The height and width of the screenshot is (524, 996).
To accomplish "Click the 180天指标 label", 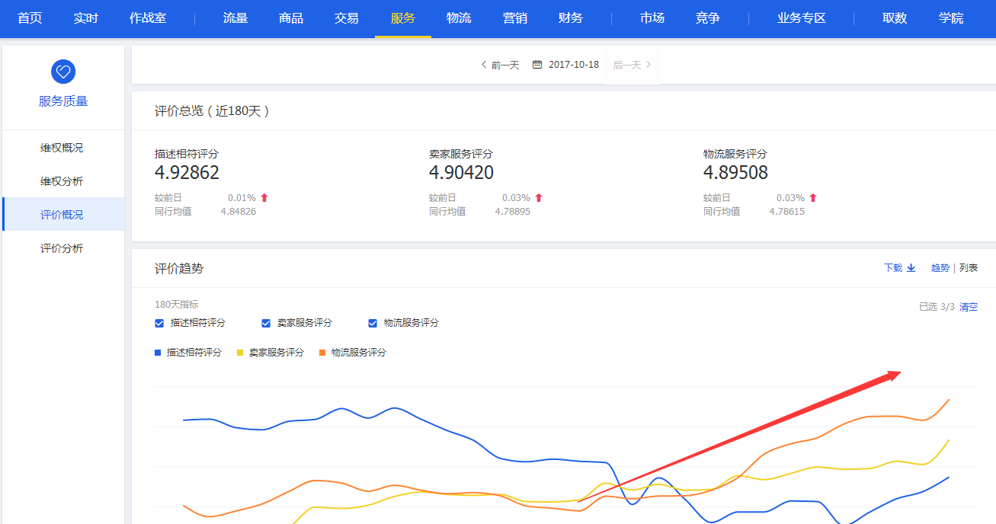I will tap(176, 305).
